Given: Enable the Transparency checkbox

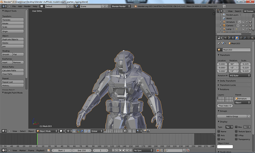Looking at the screenshot, I should click(x=236, y=139).
